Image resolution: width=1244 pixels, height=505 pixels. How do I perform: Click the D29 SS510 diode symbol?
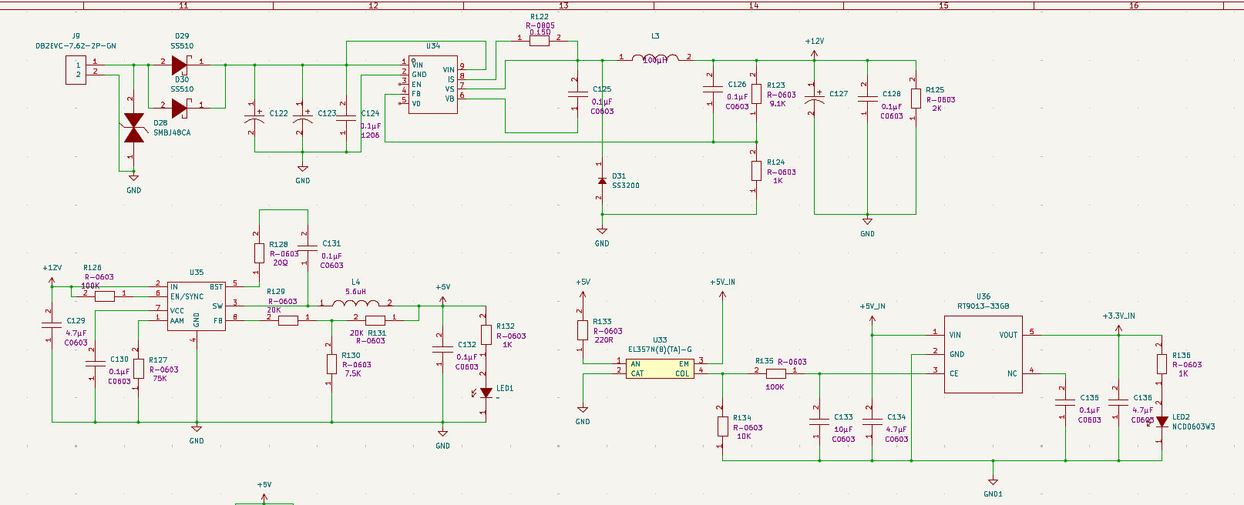180,65
